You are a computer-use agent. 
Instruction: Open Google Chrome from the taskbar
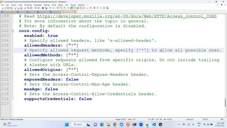pyautogui.click(x=115, y=124)
